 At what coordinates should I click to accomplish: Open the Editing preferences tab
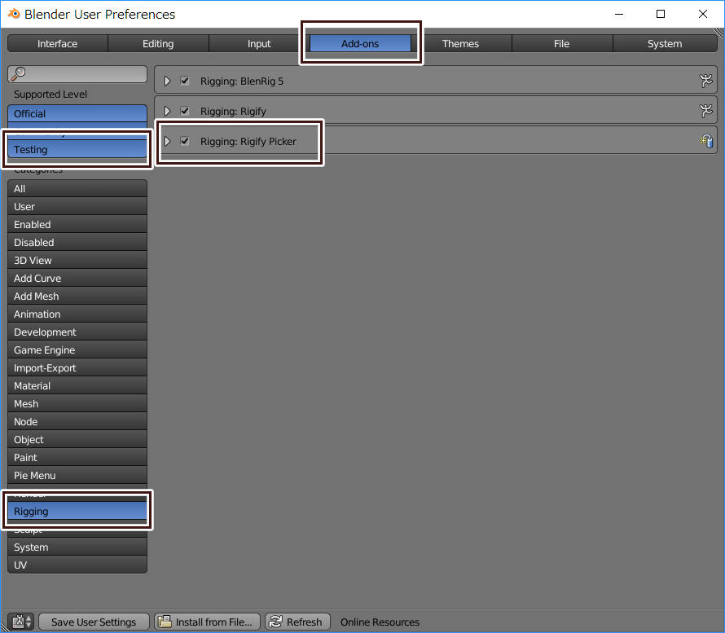158,43
